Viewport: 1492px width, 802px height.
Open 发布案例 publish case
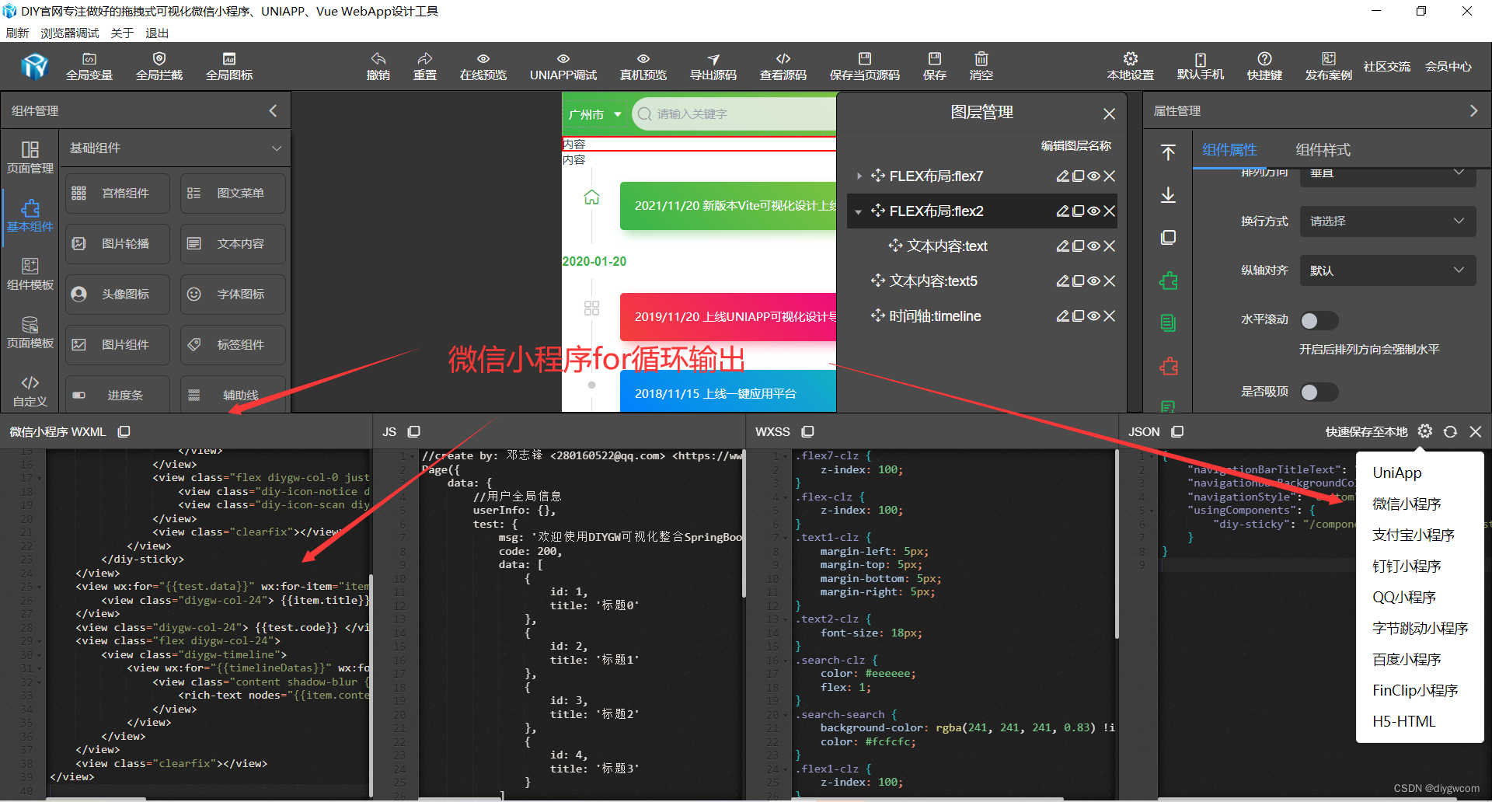[x=1329, y=66]
